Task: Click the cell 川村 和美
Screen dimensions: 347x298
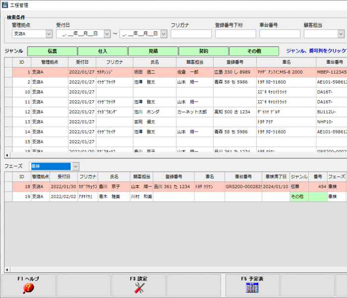Action: click(x=142, y=197)
